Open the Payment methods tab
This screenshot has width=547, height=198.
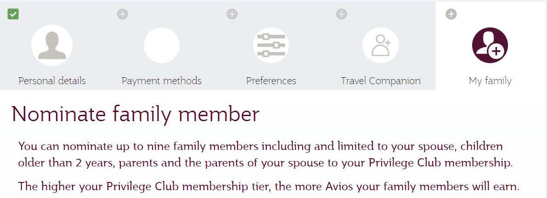[161, 81]
